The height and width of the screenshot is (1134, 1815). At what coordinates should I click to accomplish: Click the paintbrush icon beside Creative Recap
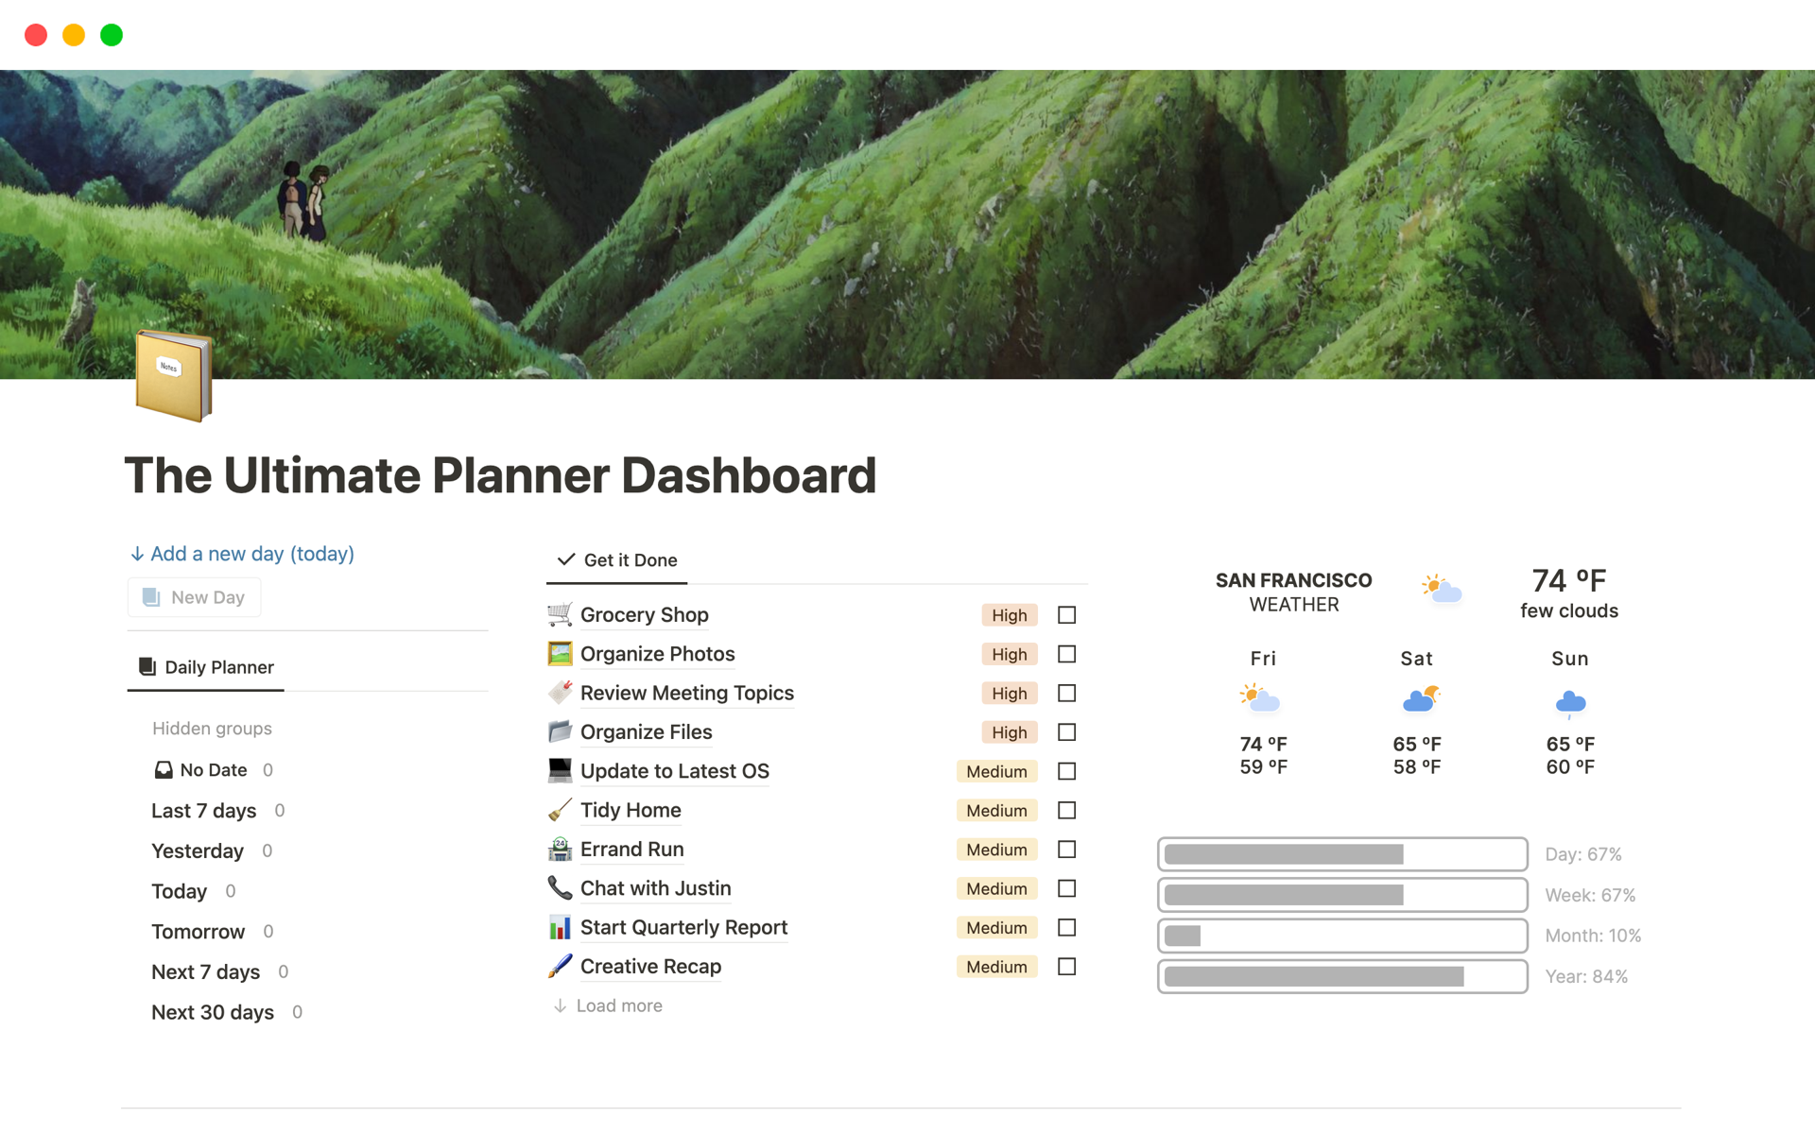(x=560, y=966)
